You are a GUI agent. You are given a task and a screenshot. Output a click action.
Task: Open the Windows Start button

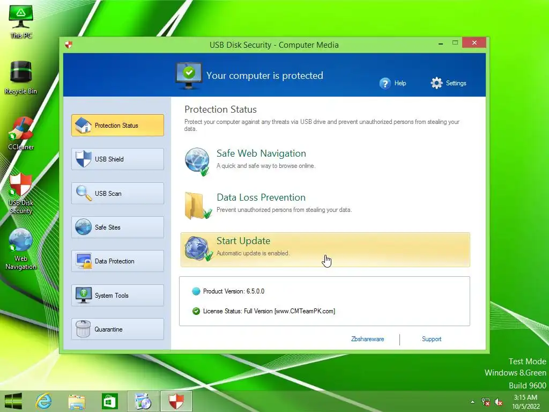[x=13, y=401]
